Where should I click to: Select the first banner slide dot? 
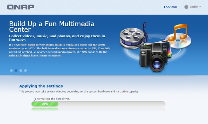11,71
